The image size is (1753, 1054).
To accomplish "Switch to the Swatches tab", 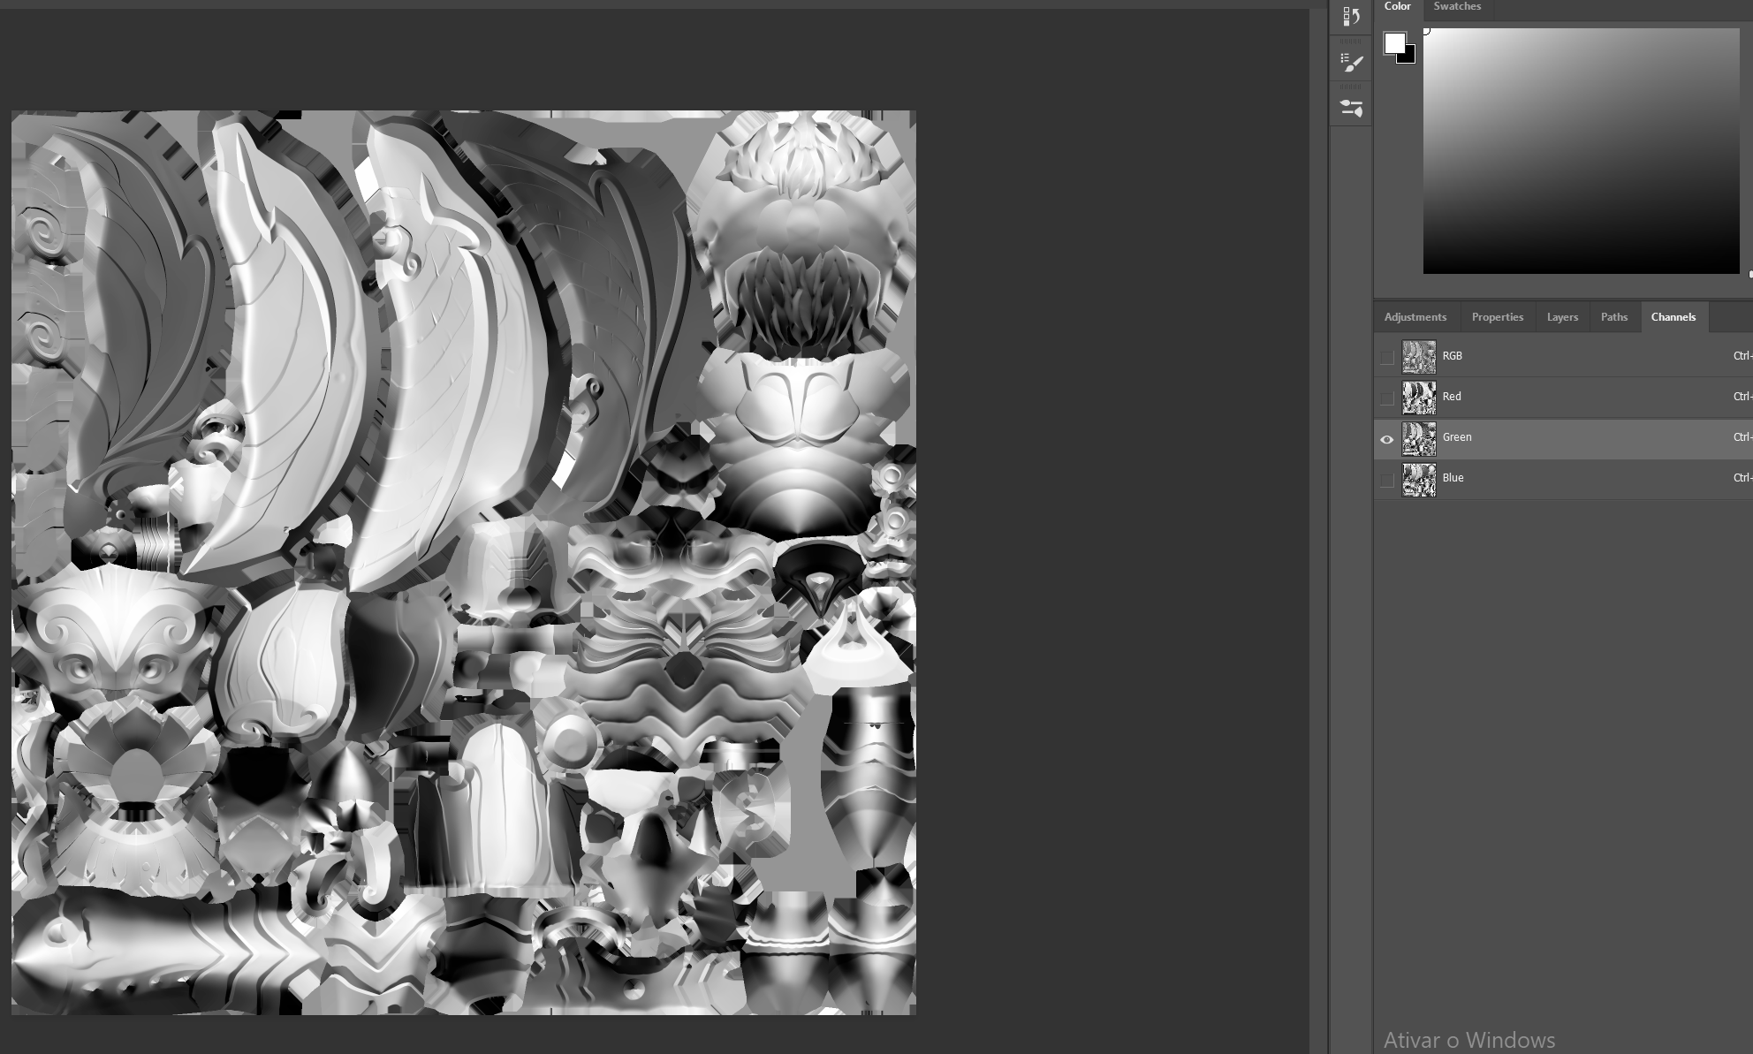I will (x=1457, y=7).
